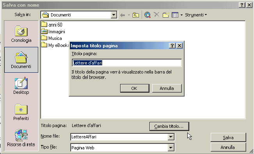Click the Lettere d'affari title text

click(x=86, y=125)
